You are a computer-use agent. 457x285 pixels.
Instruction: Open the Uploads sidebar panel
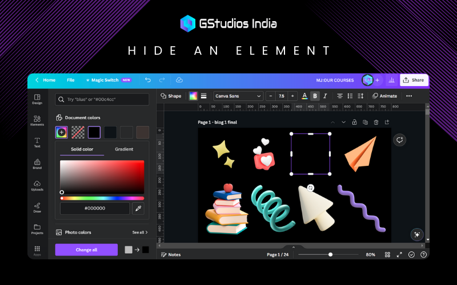point(37,186)
